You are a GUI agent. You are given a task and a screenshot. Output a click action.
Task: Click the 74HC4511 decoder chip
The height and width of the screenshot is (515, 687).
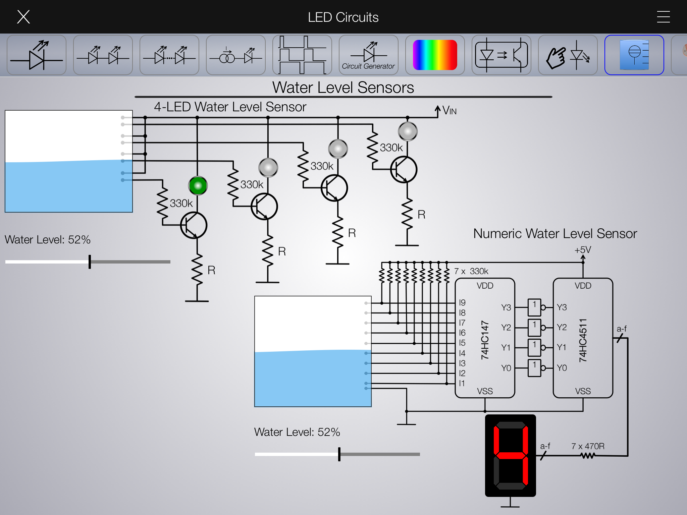(x=583, y=338)
